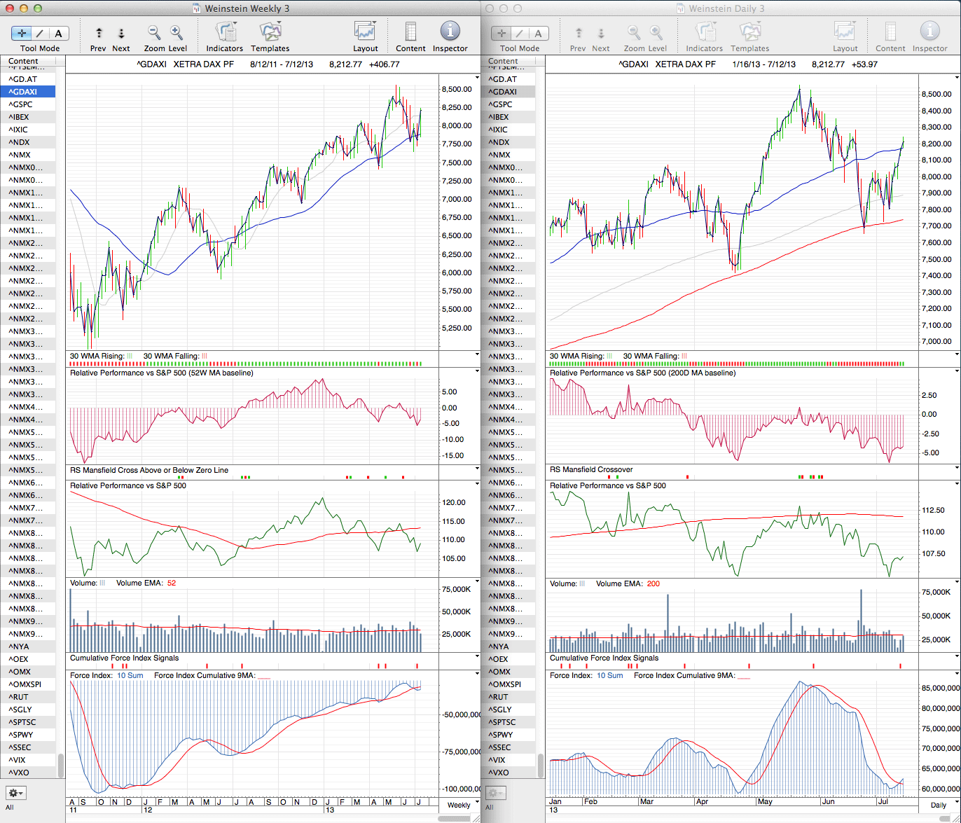Open Indicators in Weekly window toolbar

point(225,32)
